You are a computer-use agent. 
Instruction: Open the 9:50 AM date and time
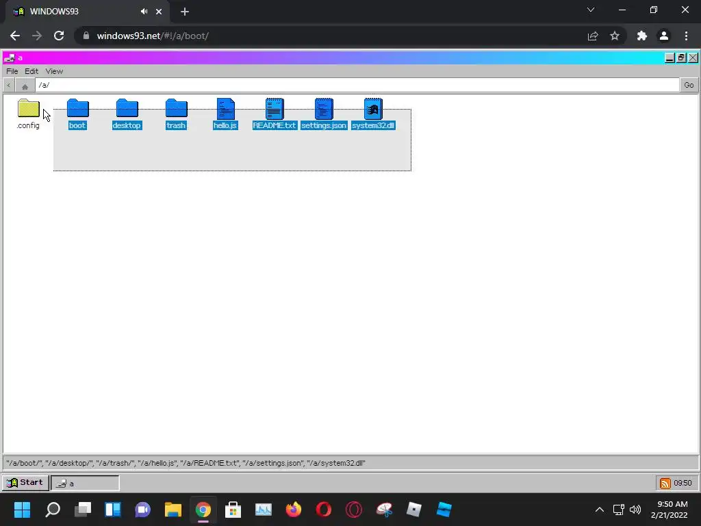pos(670,510)
